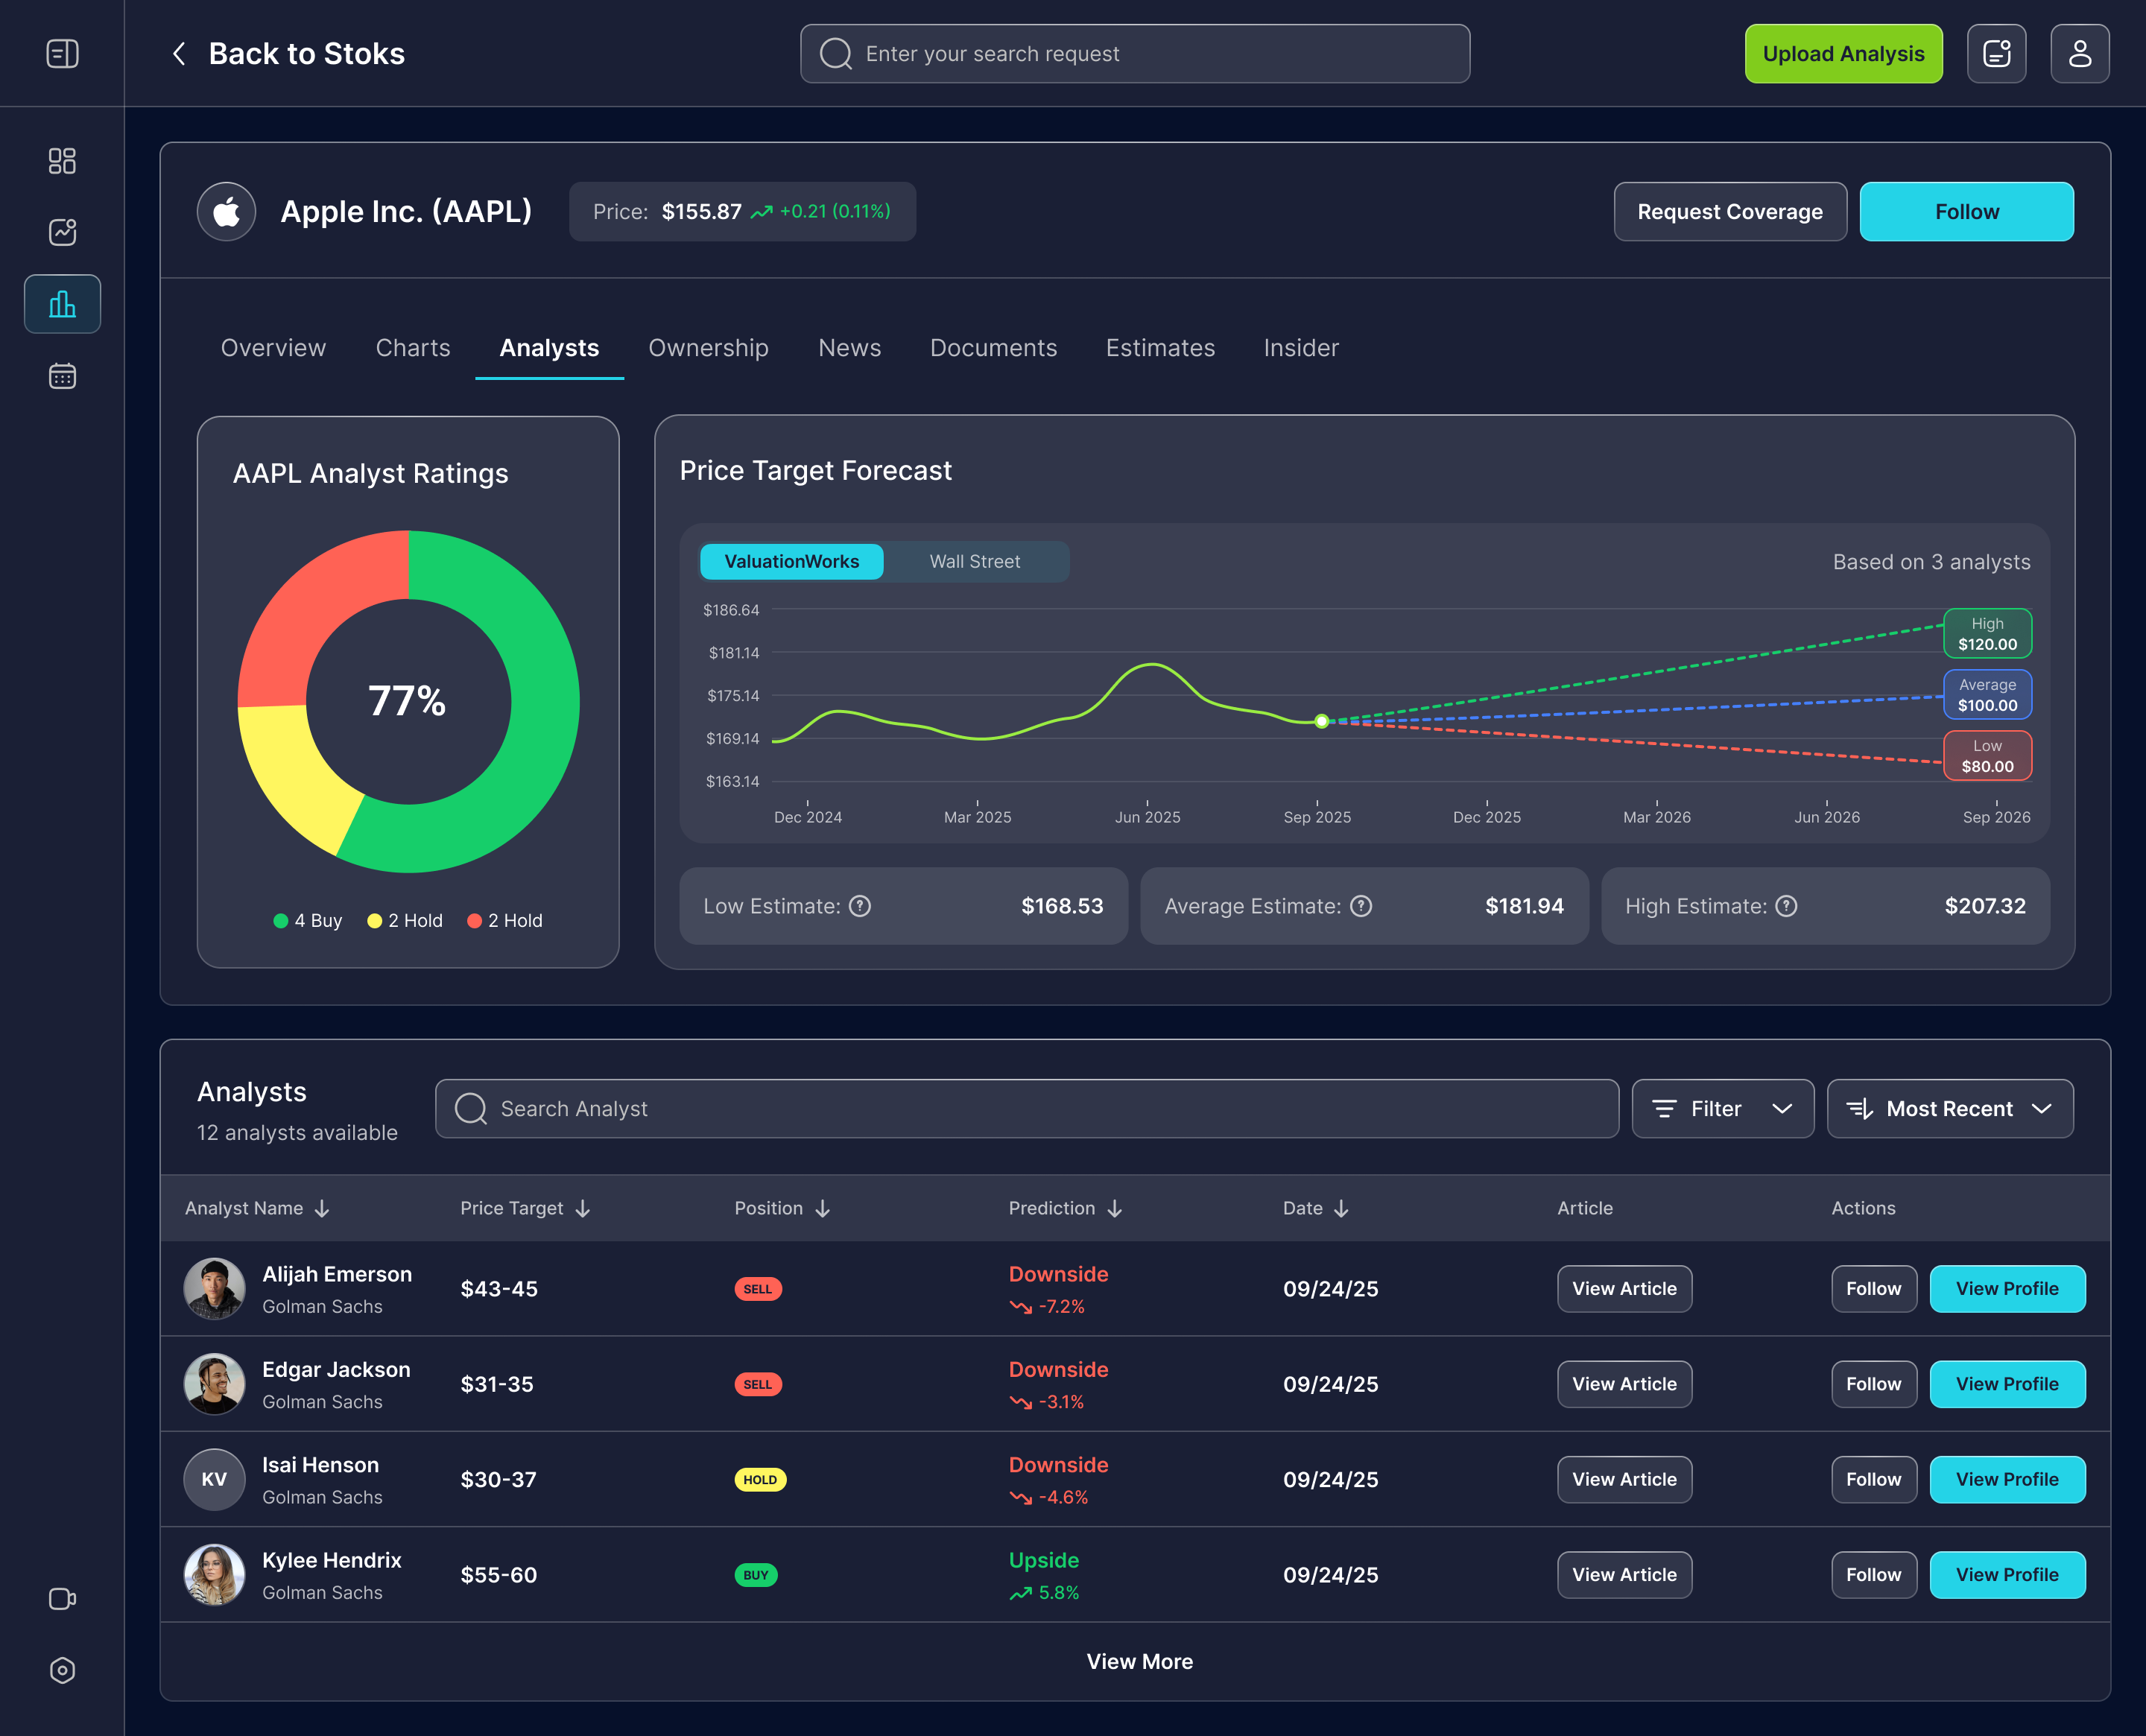2146x1736 pixels.
Task: Open the calendar sidebar icon
Action: pos(62,376)
